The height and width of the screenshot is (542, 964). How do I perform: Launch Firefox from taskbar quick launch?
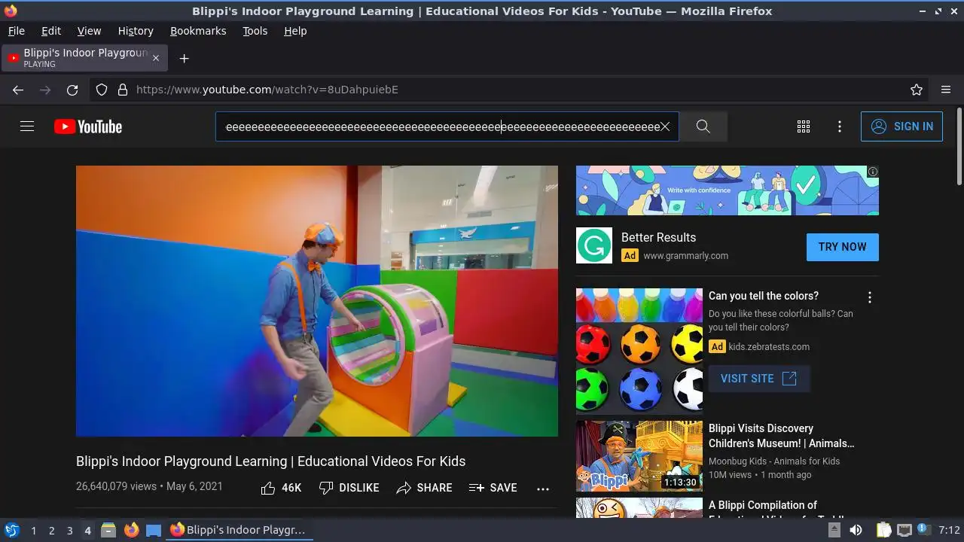click(x=131, y=530)
